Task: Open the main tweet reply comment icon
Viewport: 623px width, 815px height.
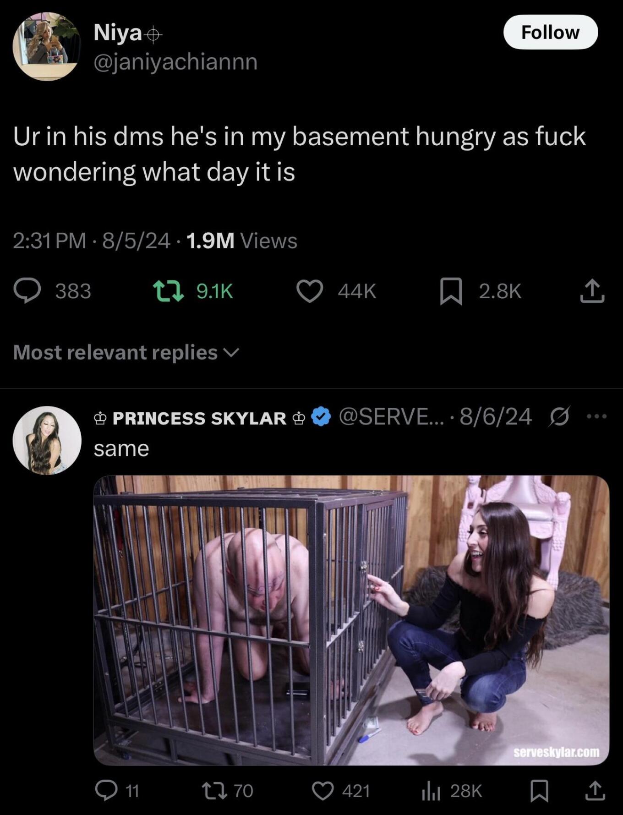Action: (27, 291)
